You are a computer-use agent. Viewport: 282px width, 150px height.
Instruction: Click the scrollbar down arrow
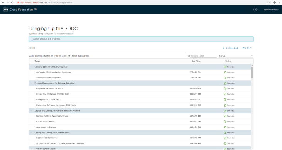tap(252, 148)
